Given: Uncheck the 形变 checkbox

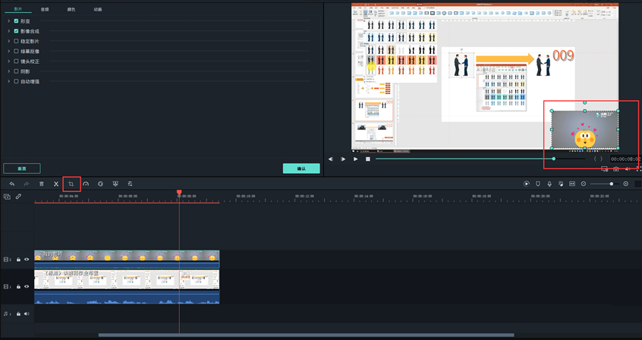Looking at the screenshot, I should point(17,21).
